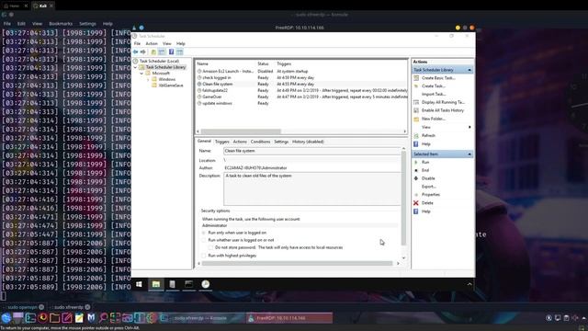The width and height of the screenshot is (588, 331).
Task: Click the Properties icon under Selected Item
Action: pos(416,195)
